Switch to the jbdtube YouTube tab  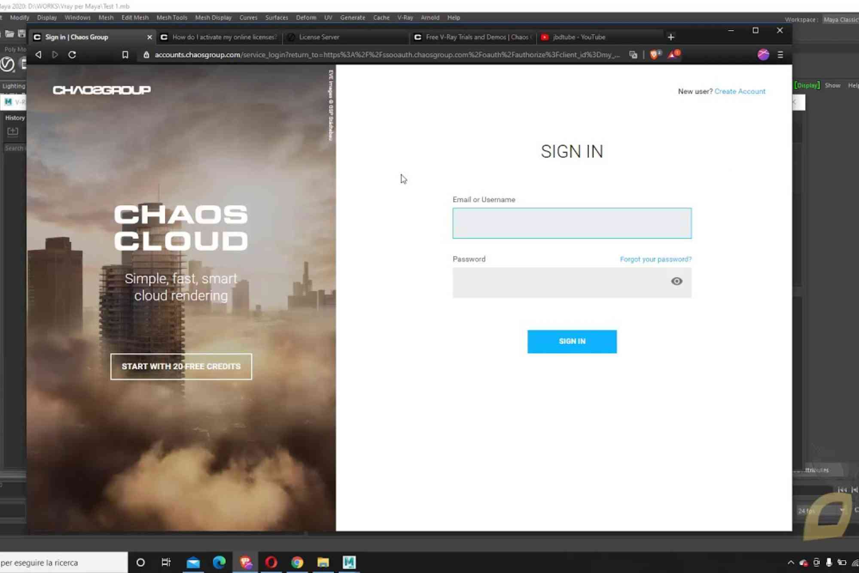pos(600,37)
